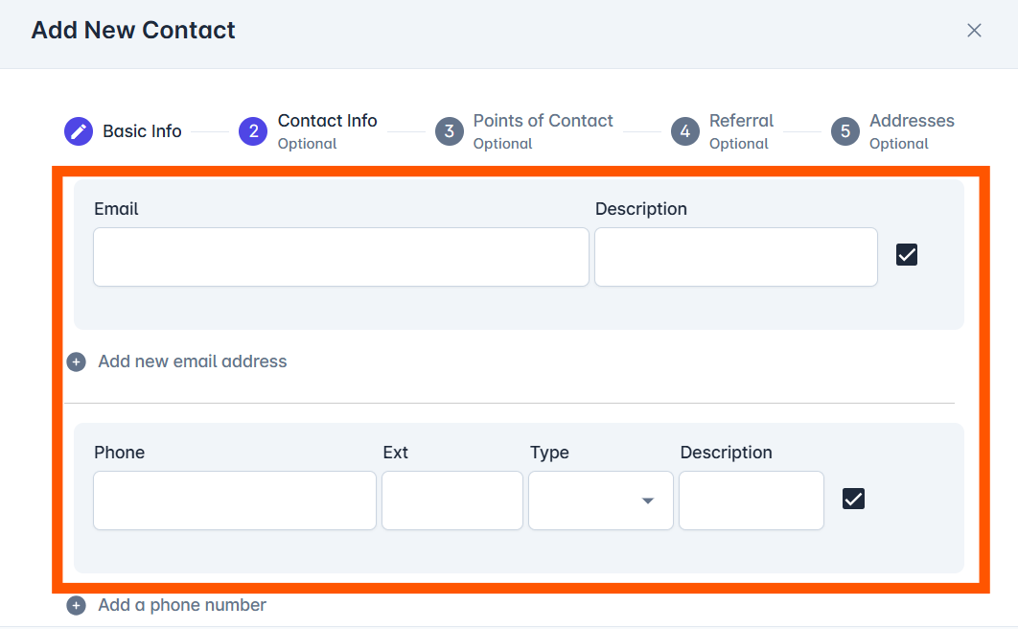1018x629 pixels.
Task: Focus the Email input field
Action: click(341, 257)
